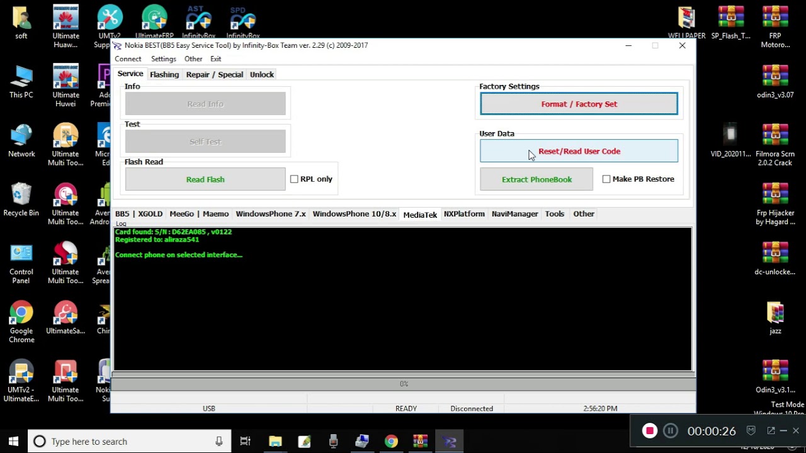806x453 pixels.
Task: Open the Connect menu
Action: 128,59
